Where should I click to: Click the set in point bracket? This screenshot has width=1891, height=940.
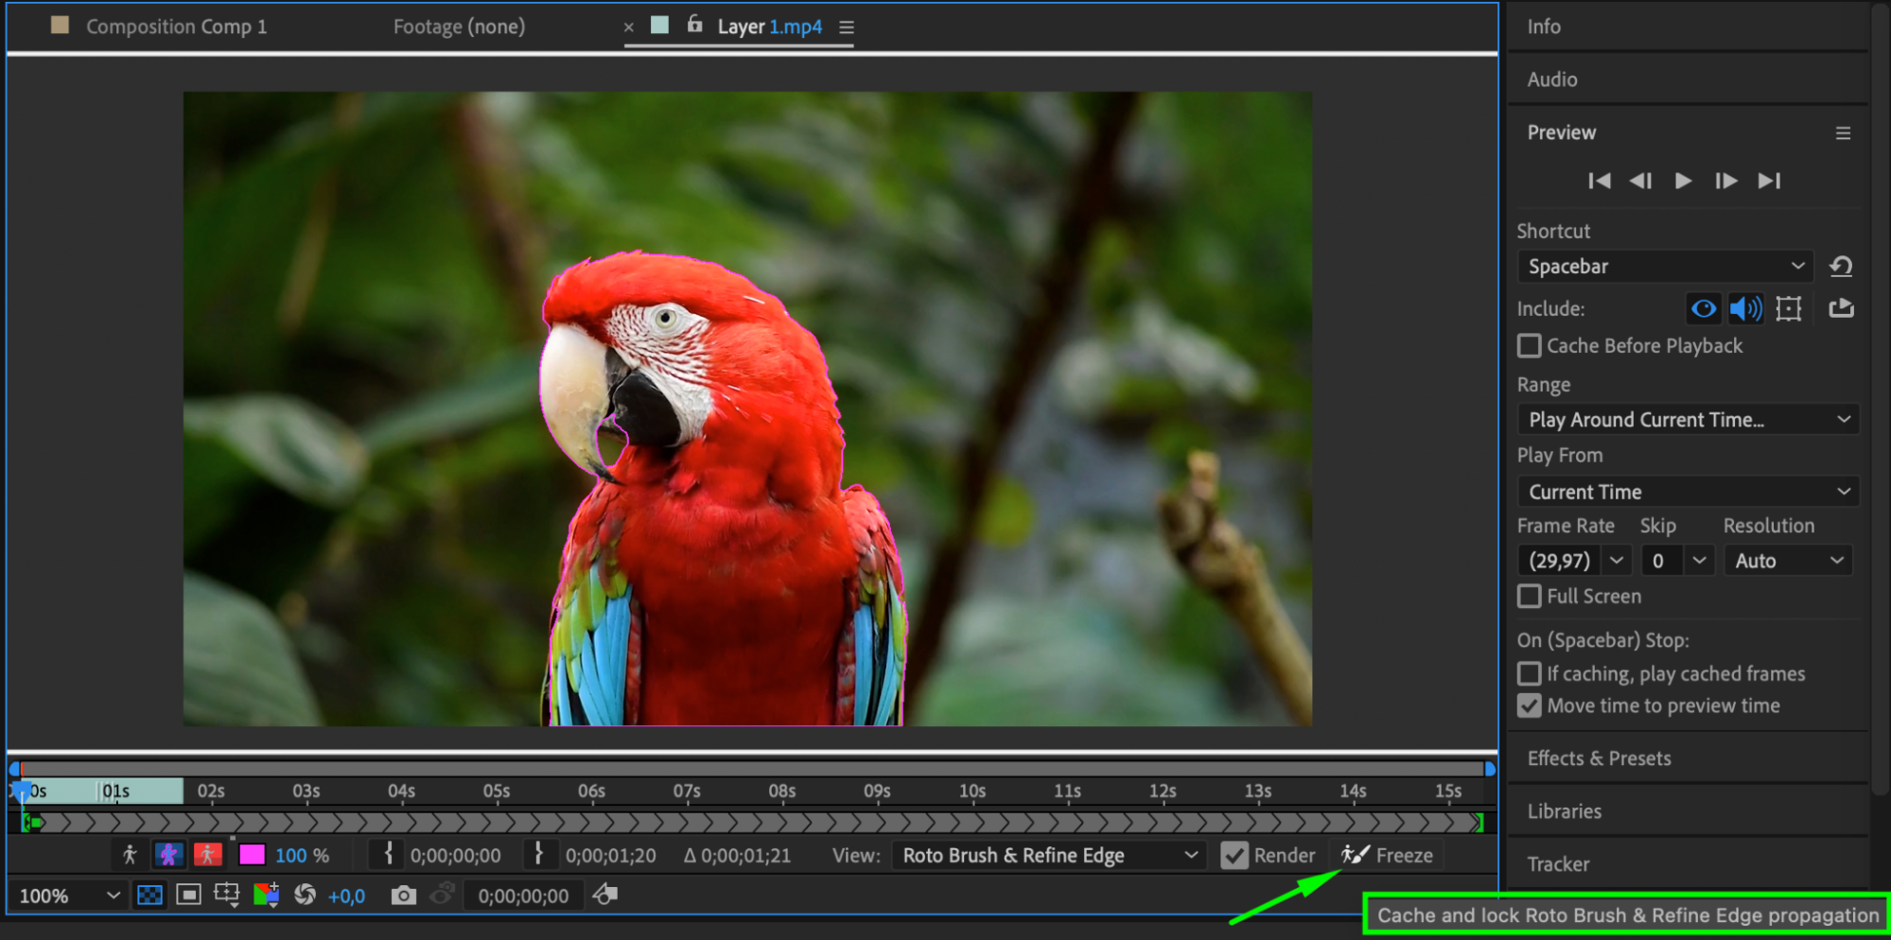pos(388,855)
